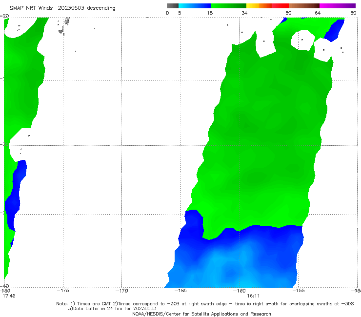Click the longitude label '-180'
Viewport: 361px width, 317px height.
(x=4, y=291)
